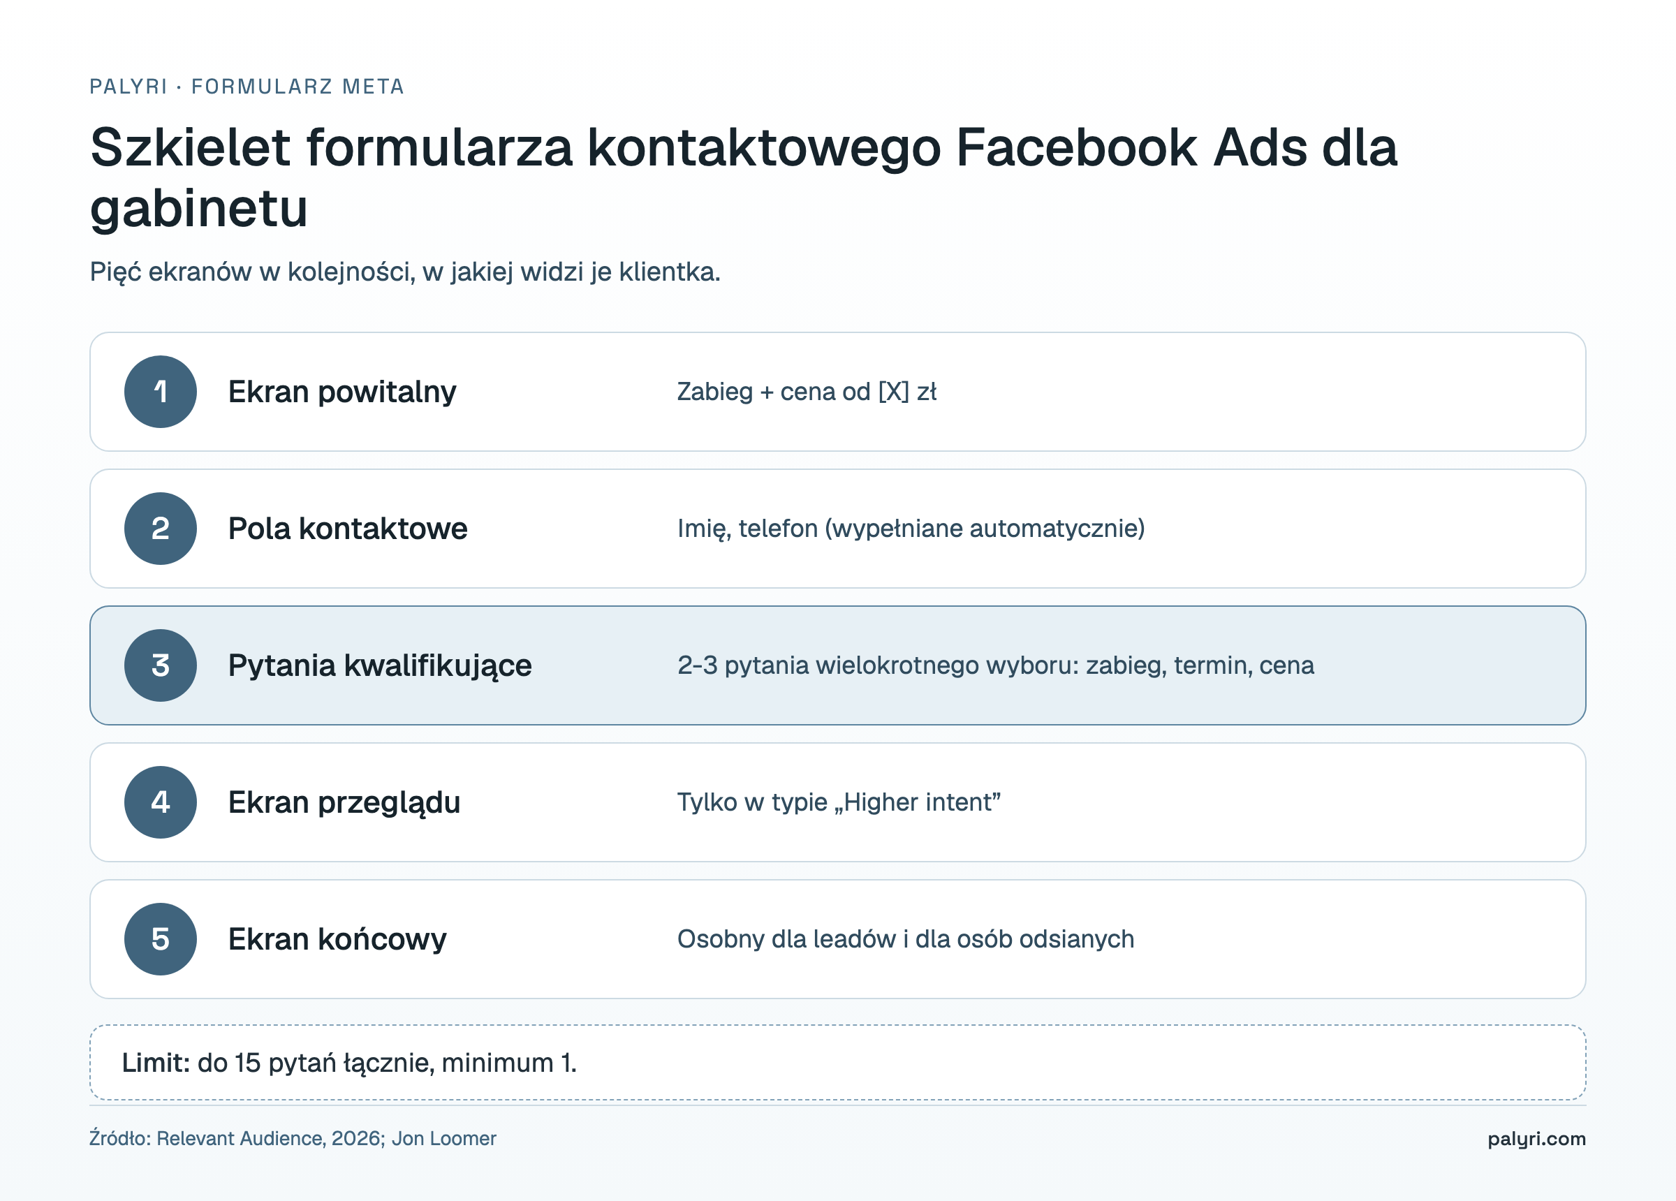
Task: Click the "Limit: do 15 pytań łącznie" note
Action: (837, 1062)
